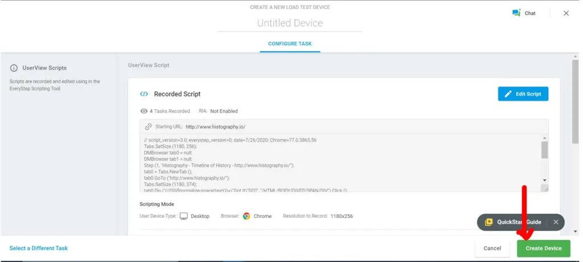
Task: Click the main page vertical scrollbar thumb
Action: 576,102
